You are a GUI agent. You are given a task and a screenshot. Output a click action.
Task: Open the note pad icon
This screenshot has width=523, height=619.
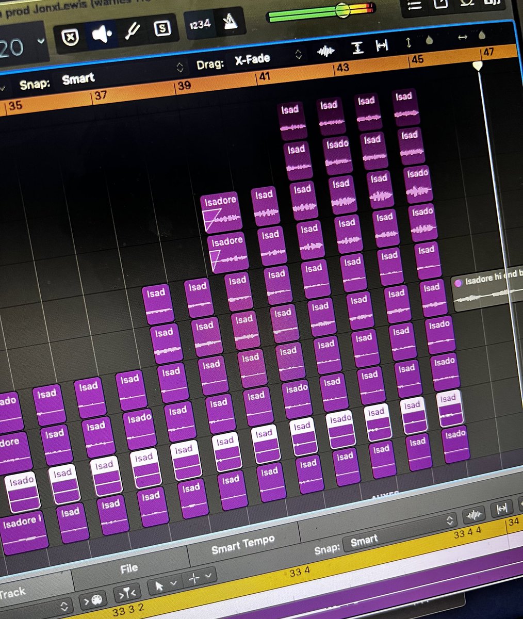pos(441,4)
